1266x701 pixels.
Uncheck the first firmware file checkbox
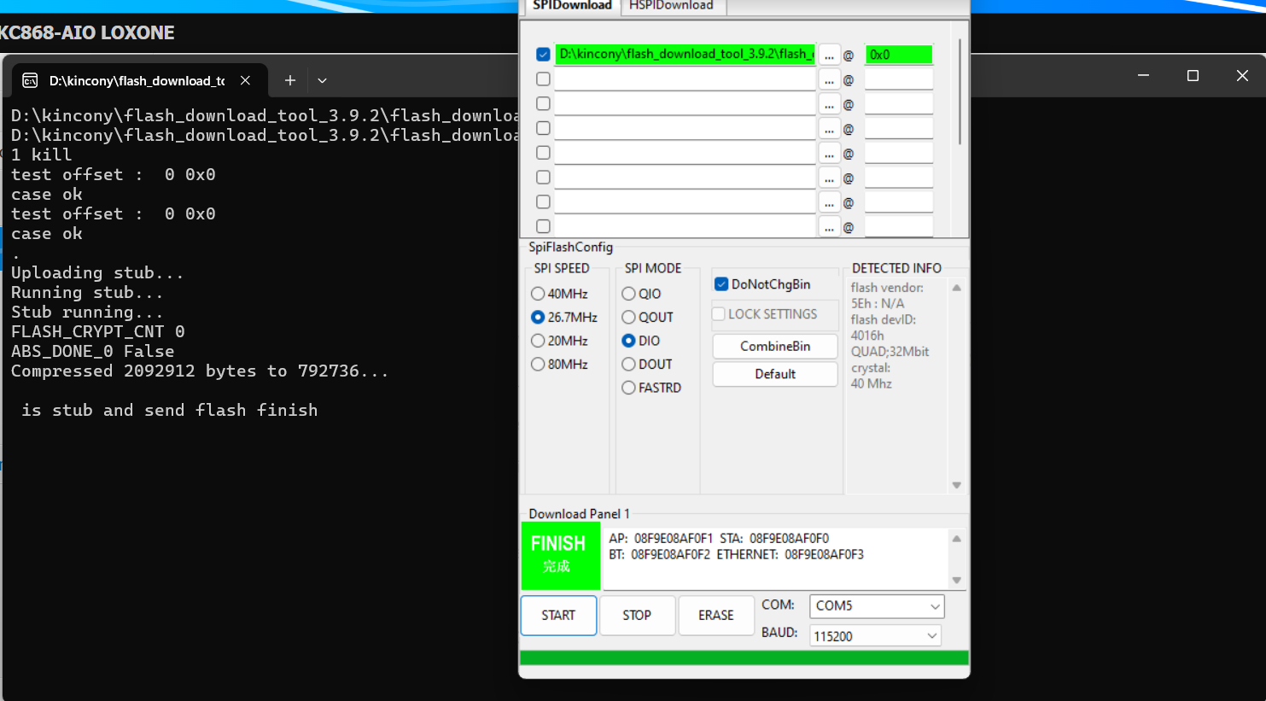(x=543, y=55)
